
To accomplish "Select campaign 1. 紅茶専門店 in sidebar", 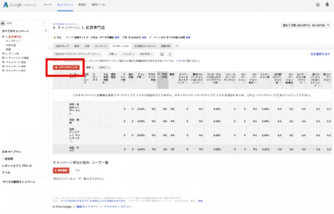I will (x=13, y=37).
